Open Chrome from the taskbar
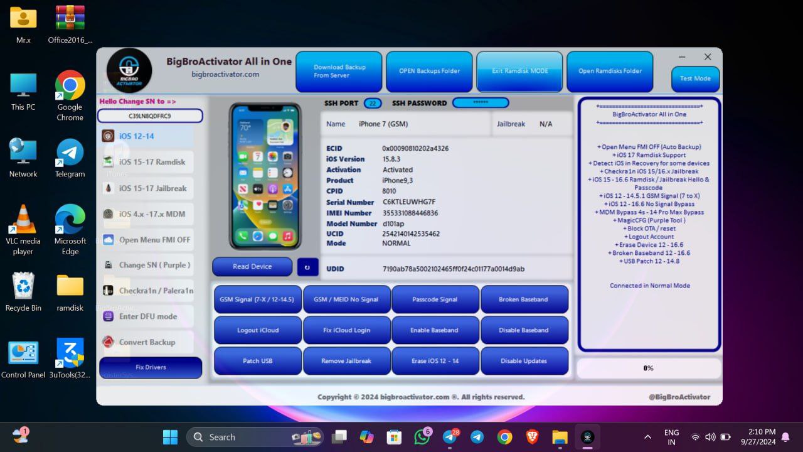 (x=504, y=437)
